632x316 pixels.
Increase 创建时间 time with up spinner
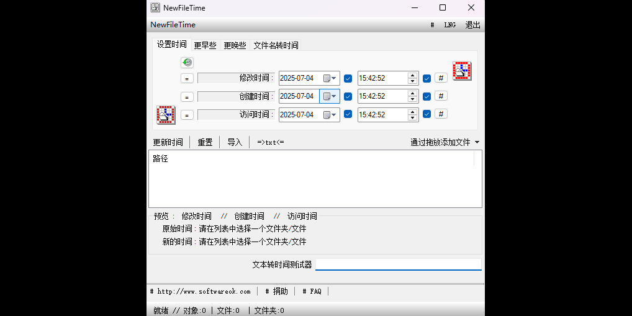pyautogui.click(x=412, y=94)
